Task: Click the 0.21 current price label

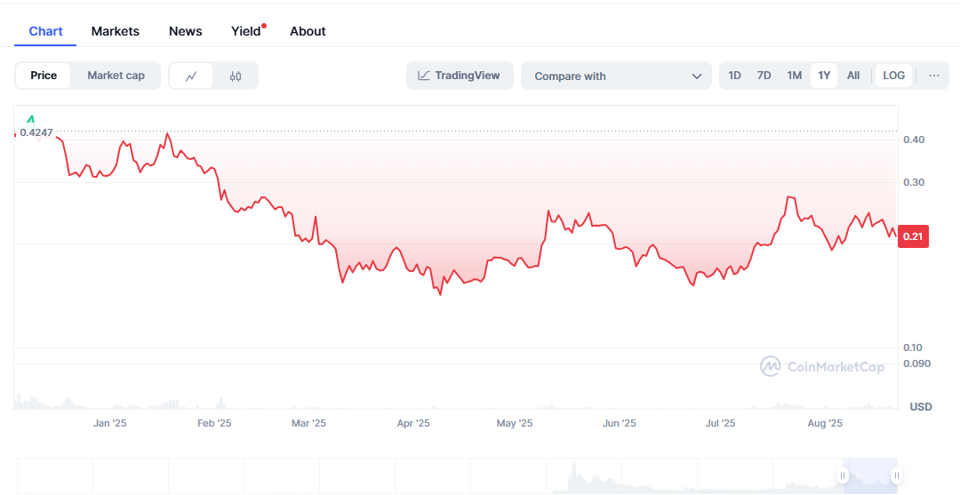Action: coord(913,236)
